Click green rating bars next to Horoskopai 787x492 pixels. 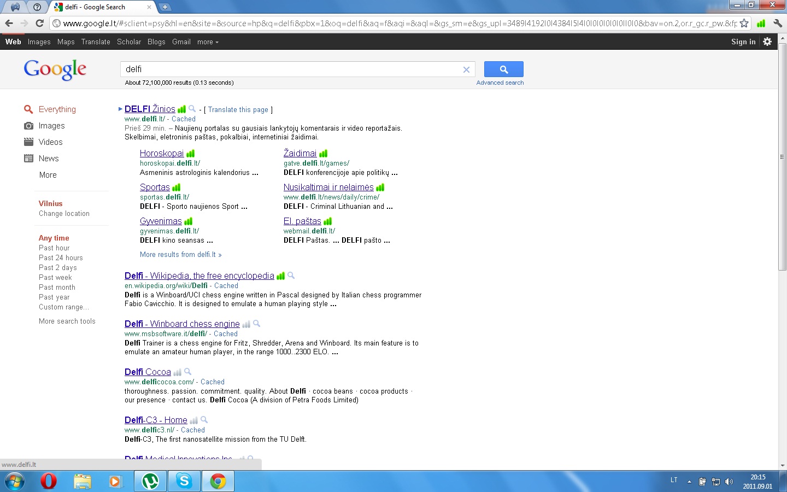[x=191, y=154]
